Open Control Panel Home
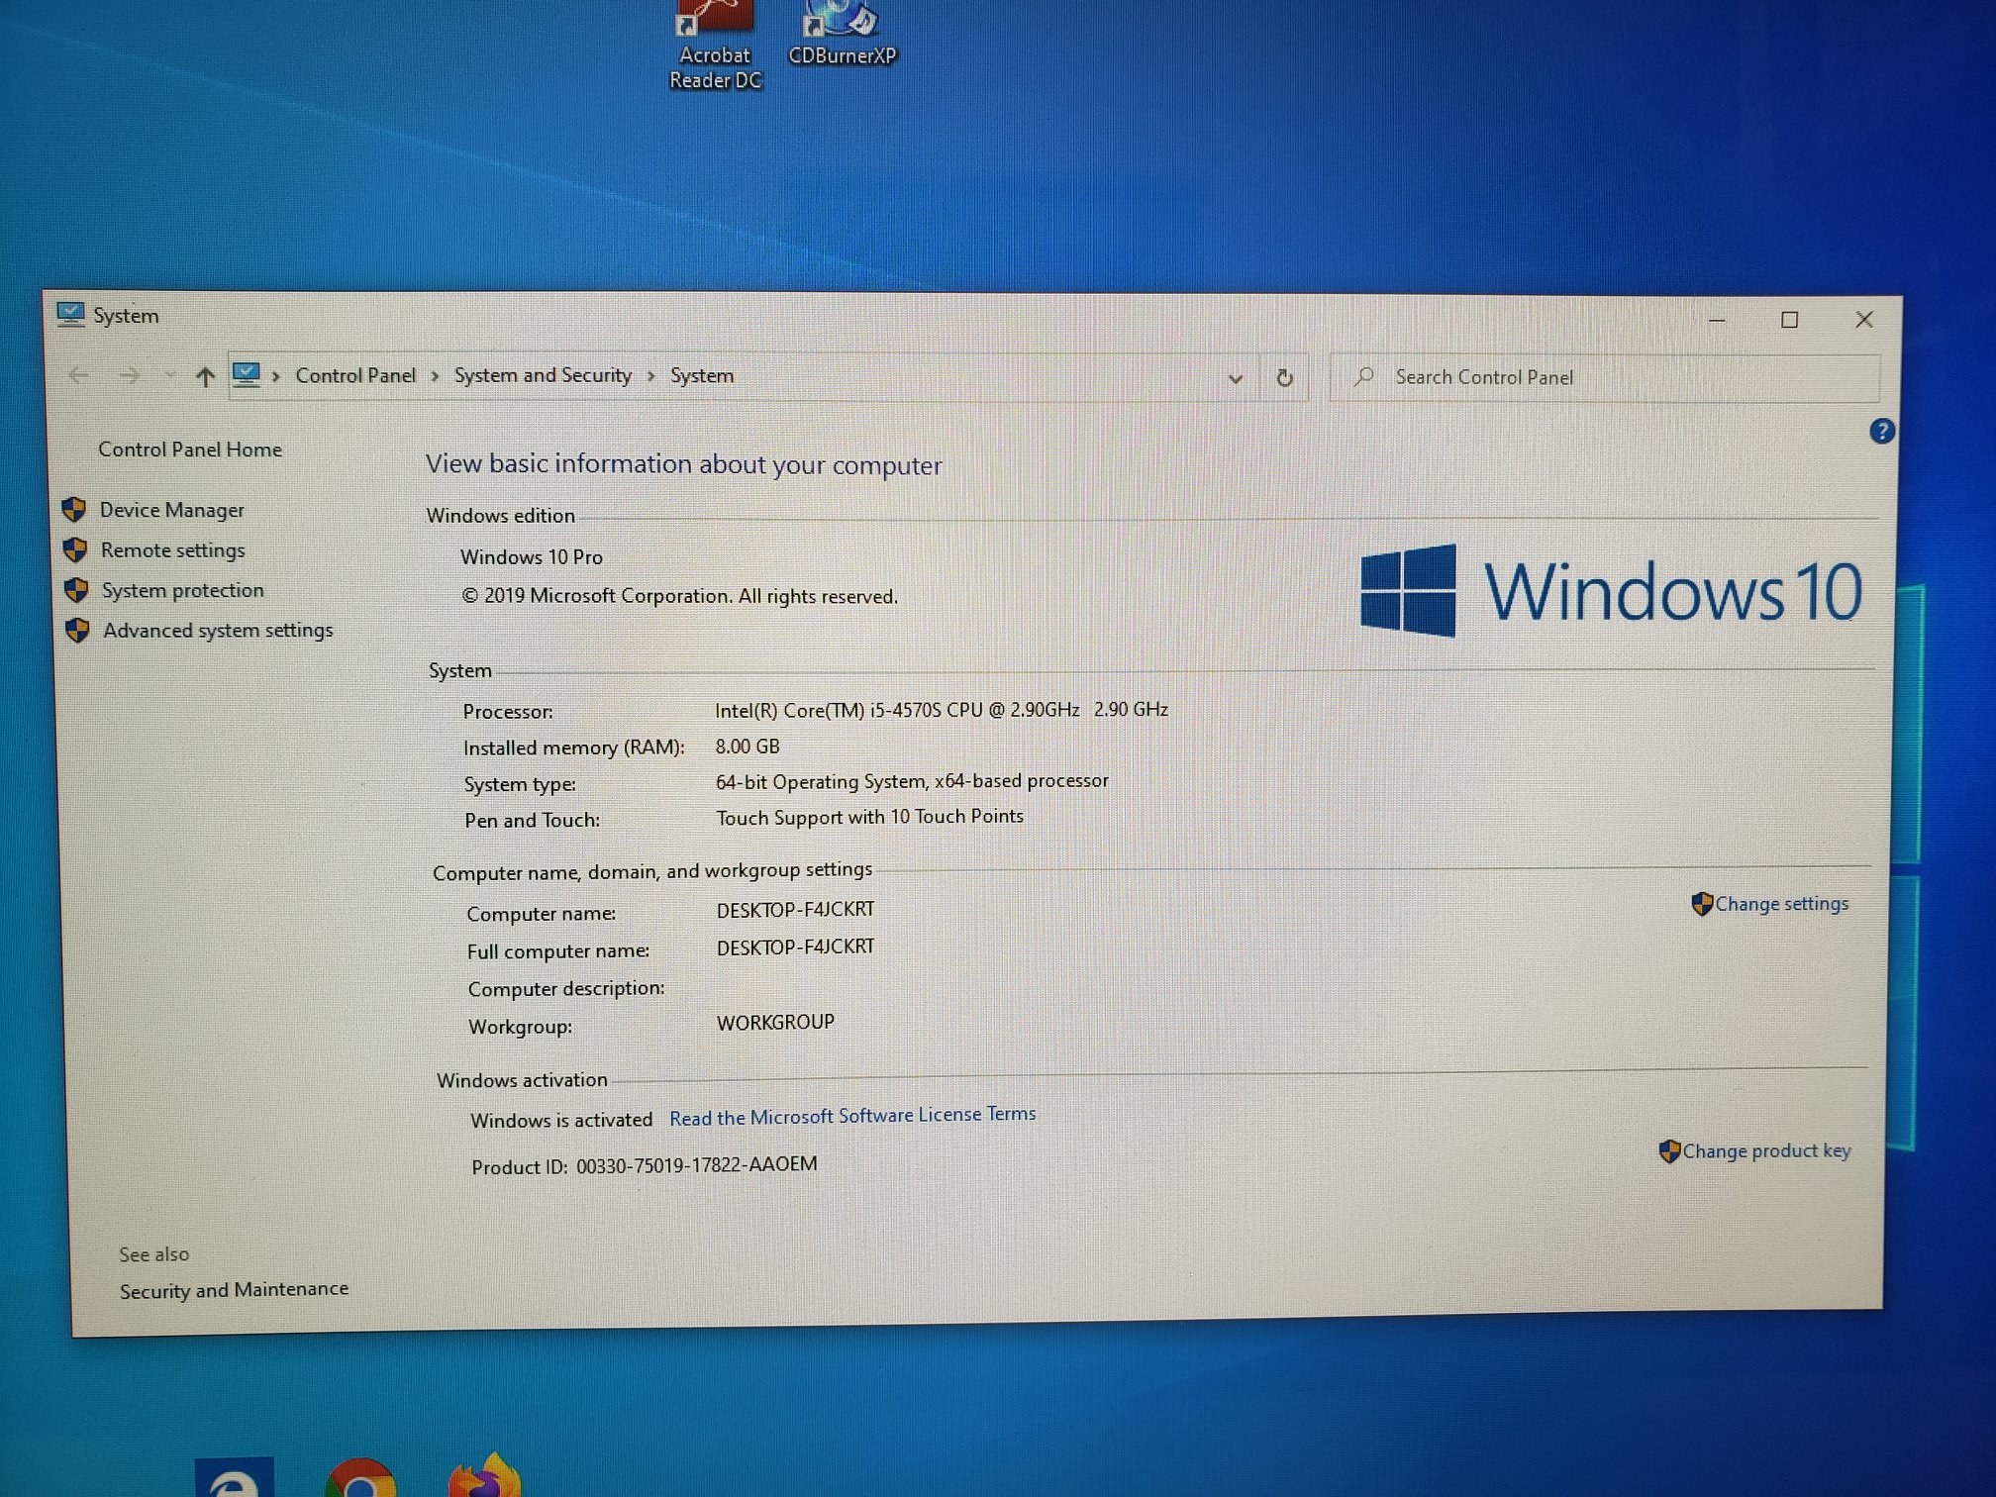Screen dimensions: 1996x1497 click(190, 449)
